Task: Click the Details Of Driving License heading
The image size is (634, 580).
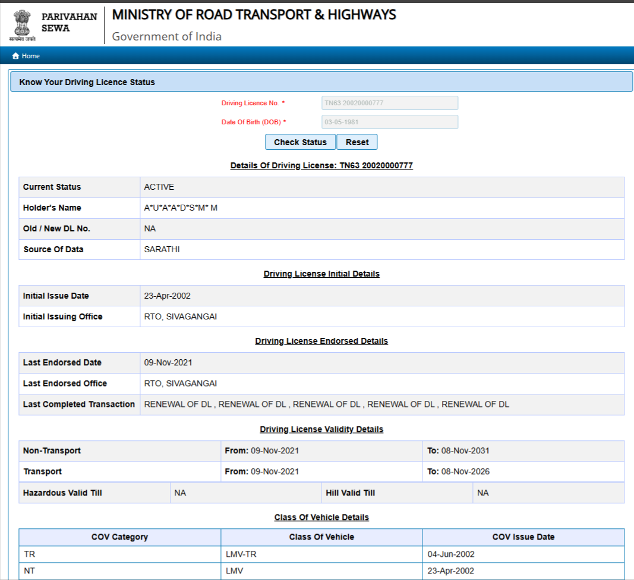Action: pyautogui.click(x=321, y=165)
